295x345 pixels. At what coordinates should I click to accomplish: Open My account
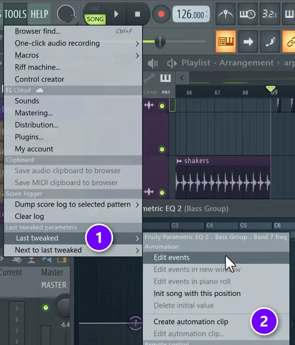click(73, 149)
